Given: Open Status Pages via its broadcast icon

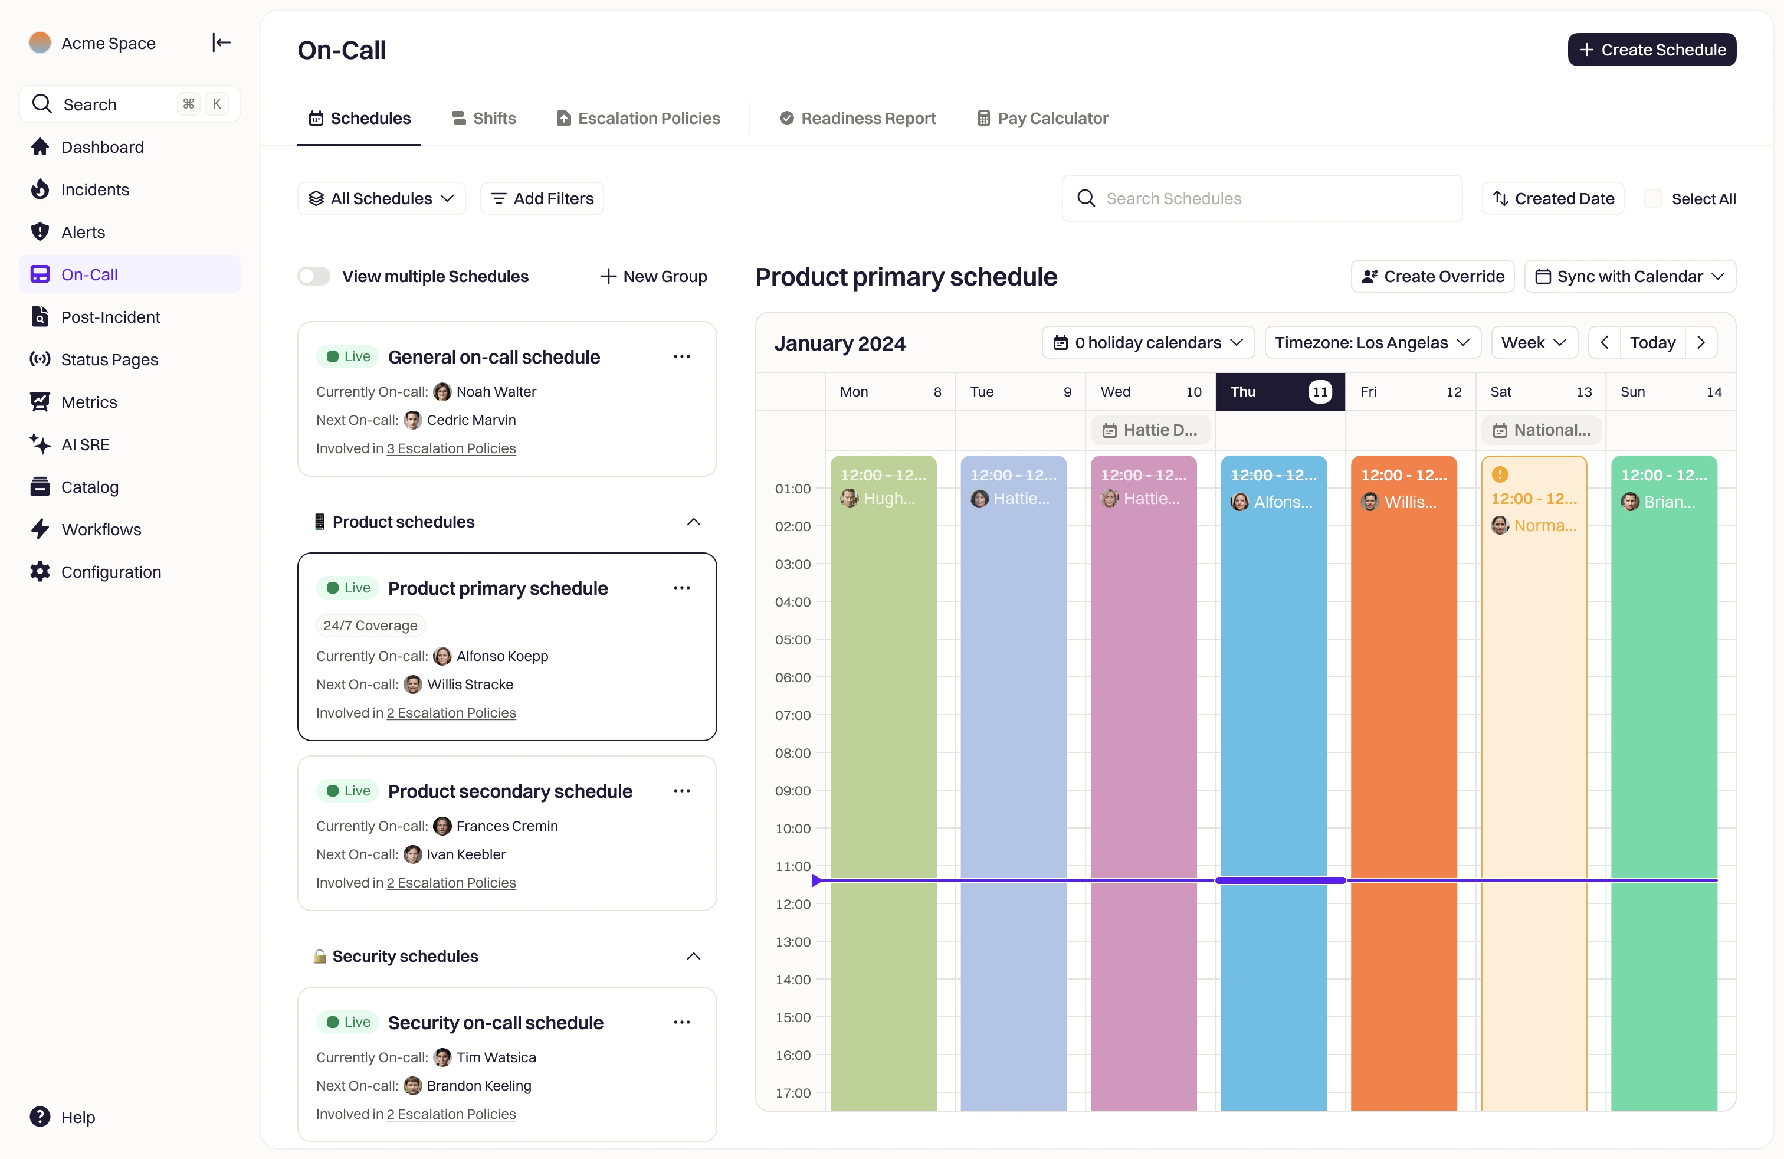Looking at the screenshot, I should pyautogui.click(x=40, y=359).
